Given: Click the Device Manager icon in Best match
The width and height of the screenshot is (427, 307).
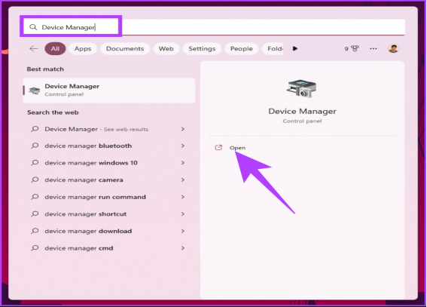Looking at the screenshot, I should pos(35,91).
